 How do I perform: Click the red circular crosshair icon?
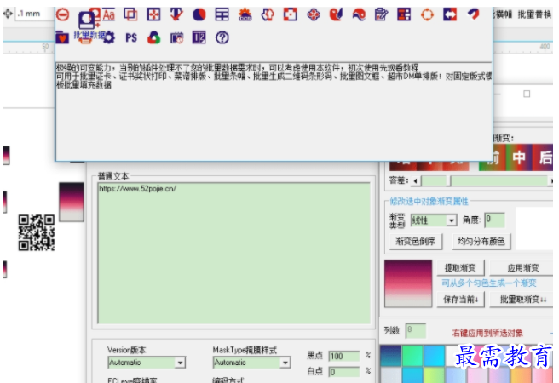pyautogui.click(x=427, y=14)
